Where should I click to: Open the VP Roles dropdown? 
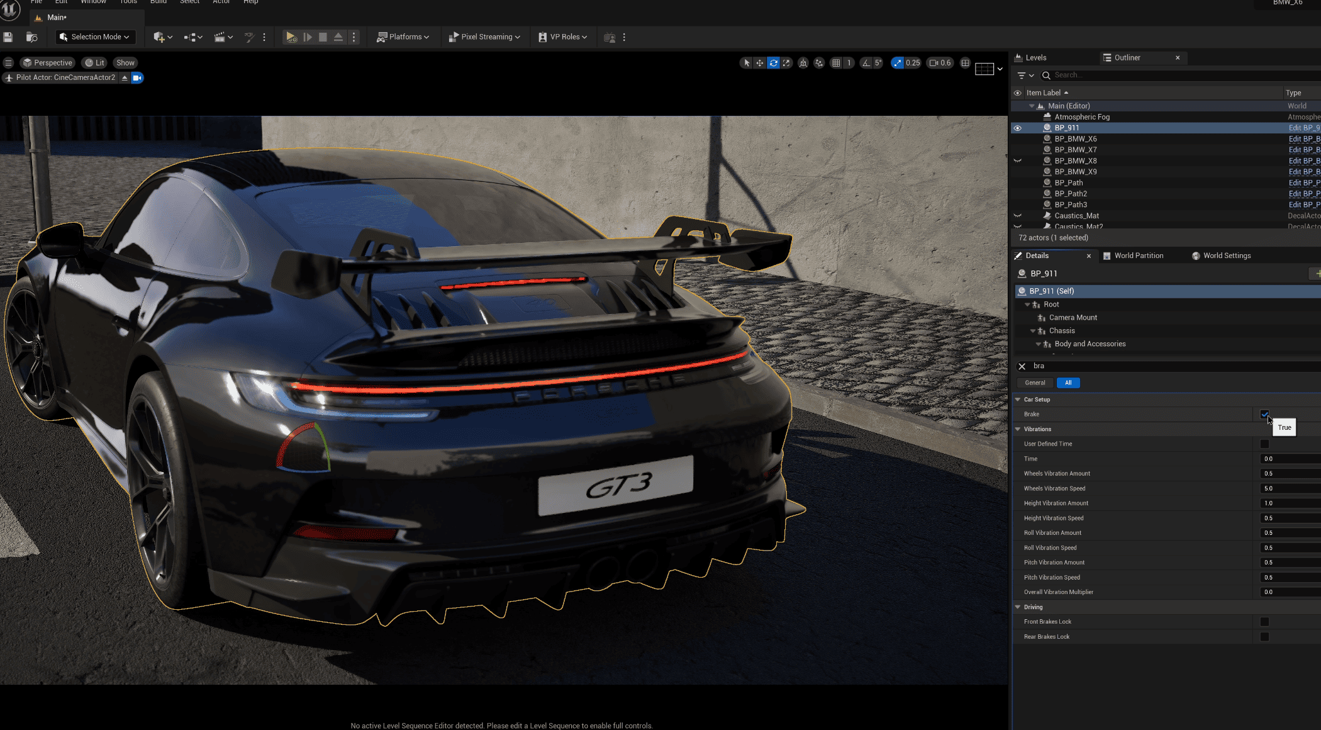click(562, 37)
